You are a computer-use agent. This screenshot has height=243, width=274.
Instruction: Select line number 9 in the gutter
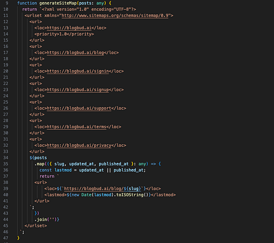point(7,3)
